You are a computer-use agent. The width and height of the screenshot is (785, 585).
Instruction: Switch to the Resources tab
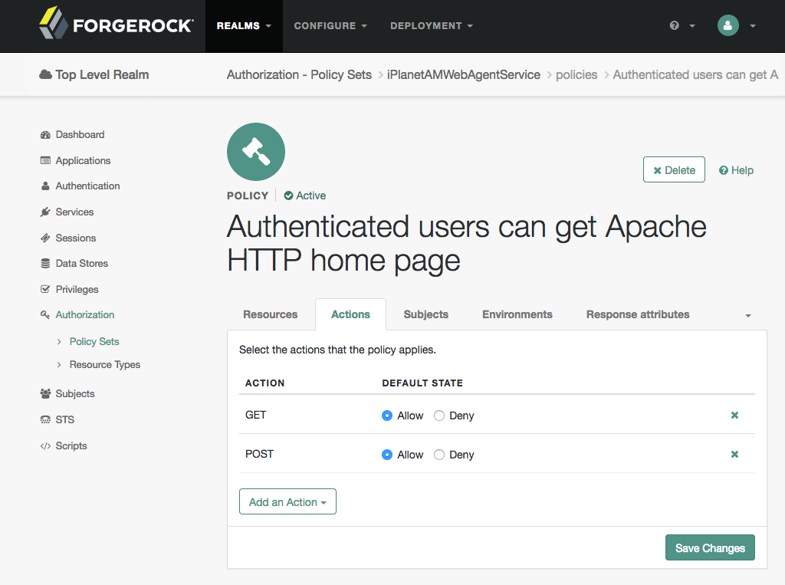pos(271,314)
